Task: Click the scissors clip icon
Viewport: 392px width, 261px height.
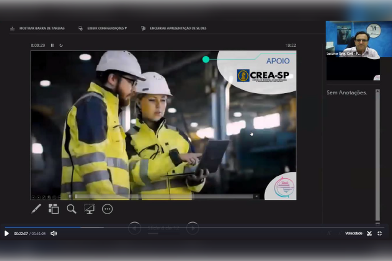Action: click(369, 233)
